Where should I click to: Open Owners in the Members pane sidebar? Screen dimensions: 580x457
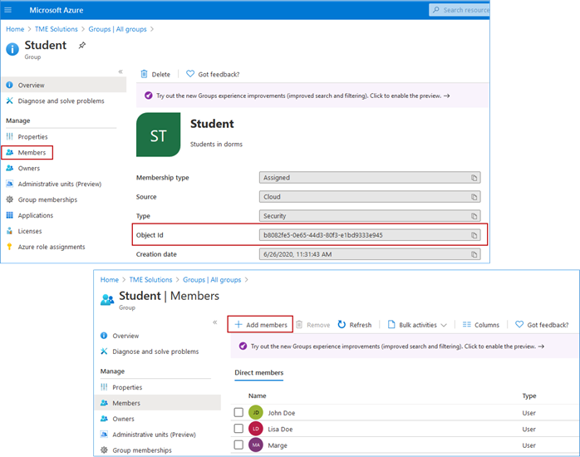(x=117, y=419)
